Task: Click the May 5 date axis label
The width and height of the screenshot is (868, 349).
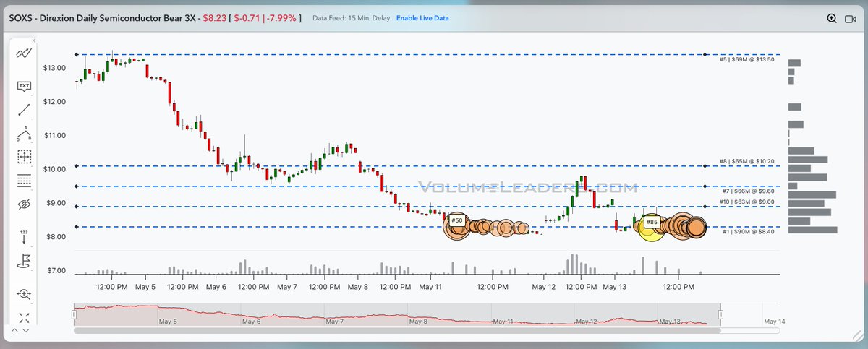Action: [145, 287]
